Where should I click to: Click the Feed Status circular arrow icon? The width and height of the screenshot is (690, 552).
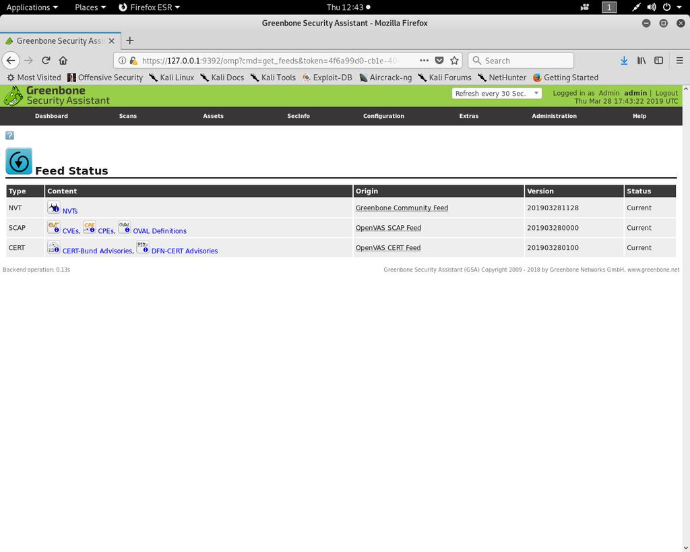click(x=19, y=161)
